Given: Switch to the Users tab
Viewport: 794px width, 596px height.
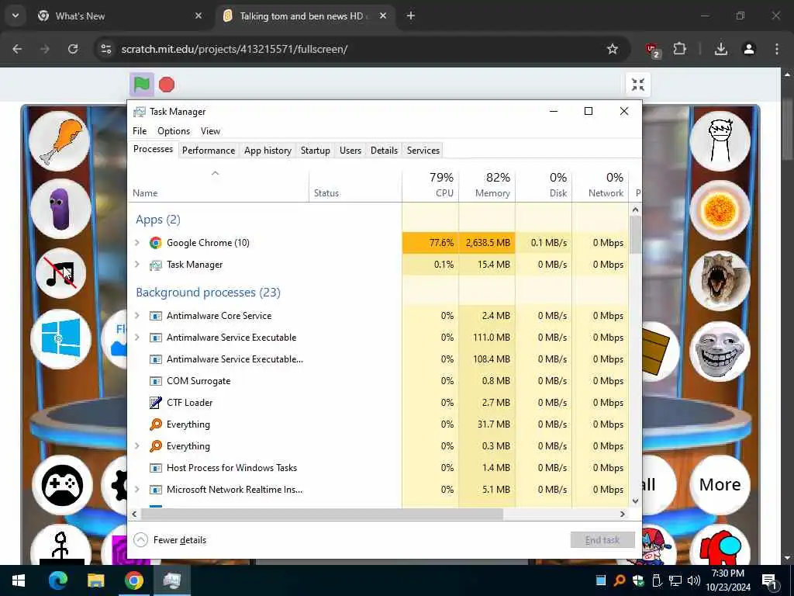Looking at the screenshot, I should (350, 150).
